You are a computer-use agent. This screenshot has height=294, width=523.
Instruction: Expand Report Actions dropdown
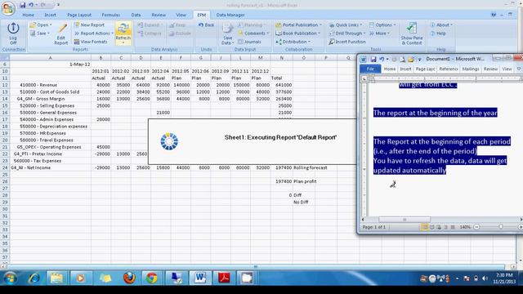[x=94, y=33]
